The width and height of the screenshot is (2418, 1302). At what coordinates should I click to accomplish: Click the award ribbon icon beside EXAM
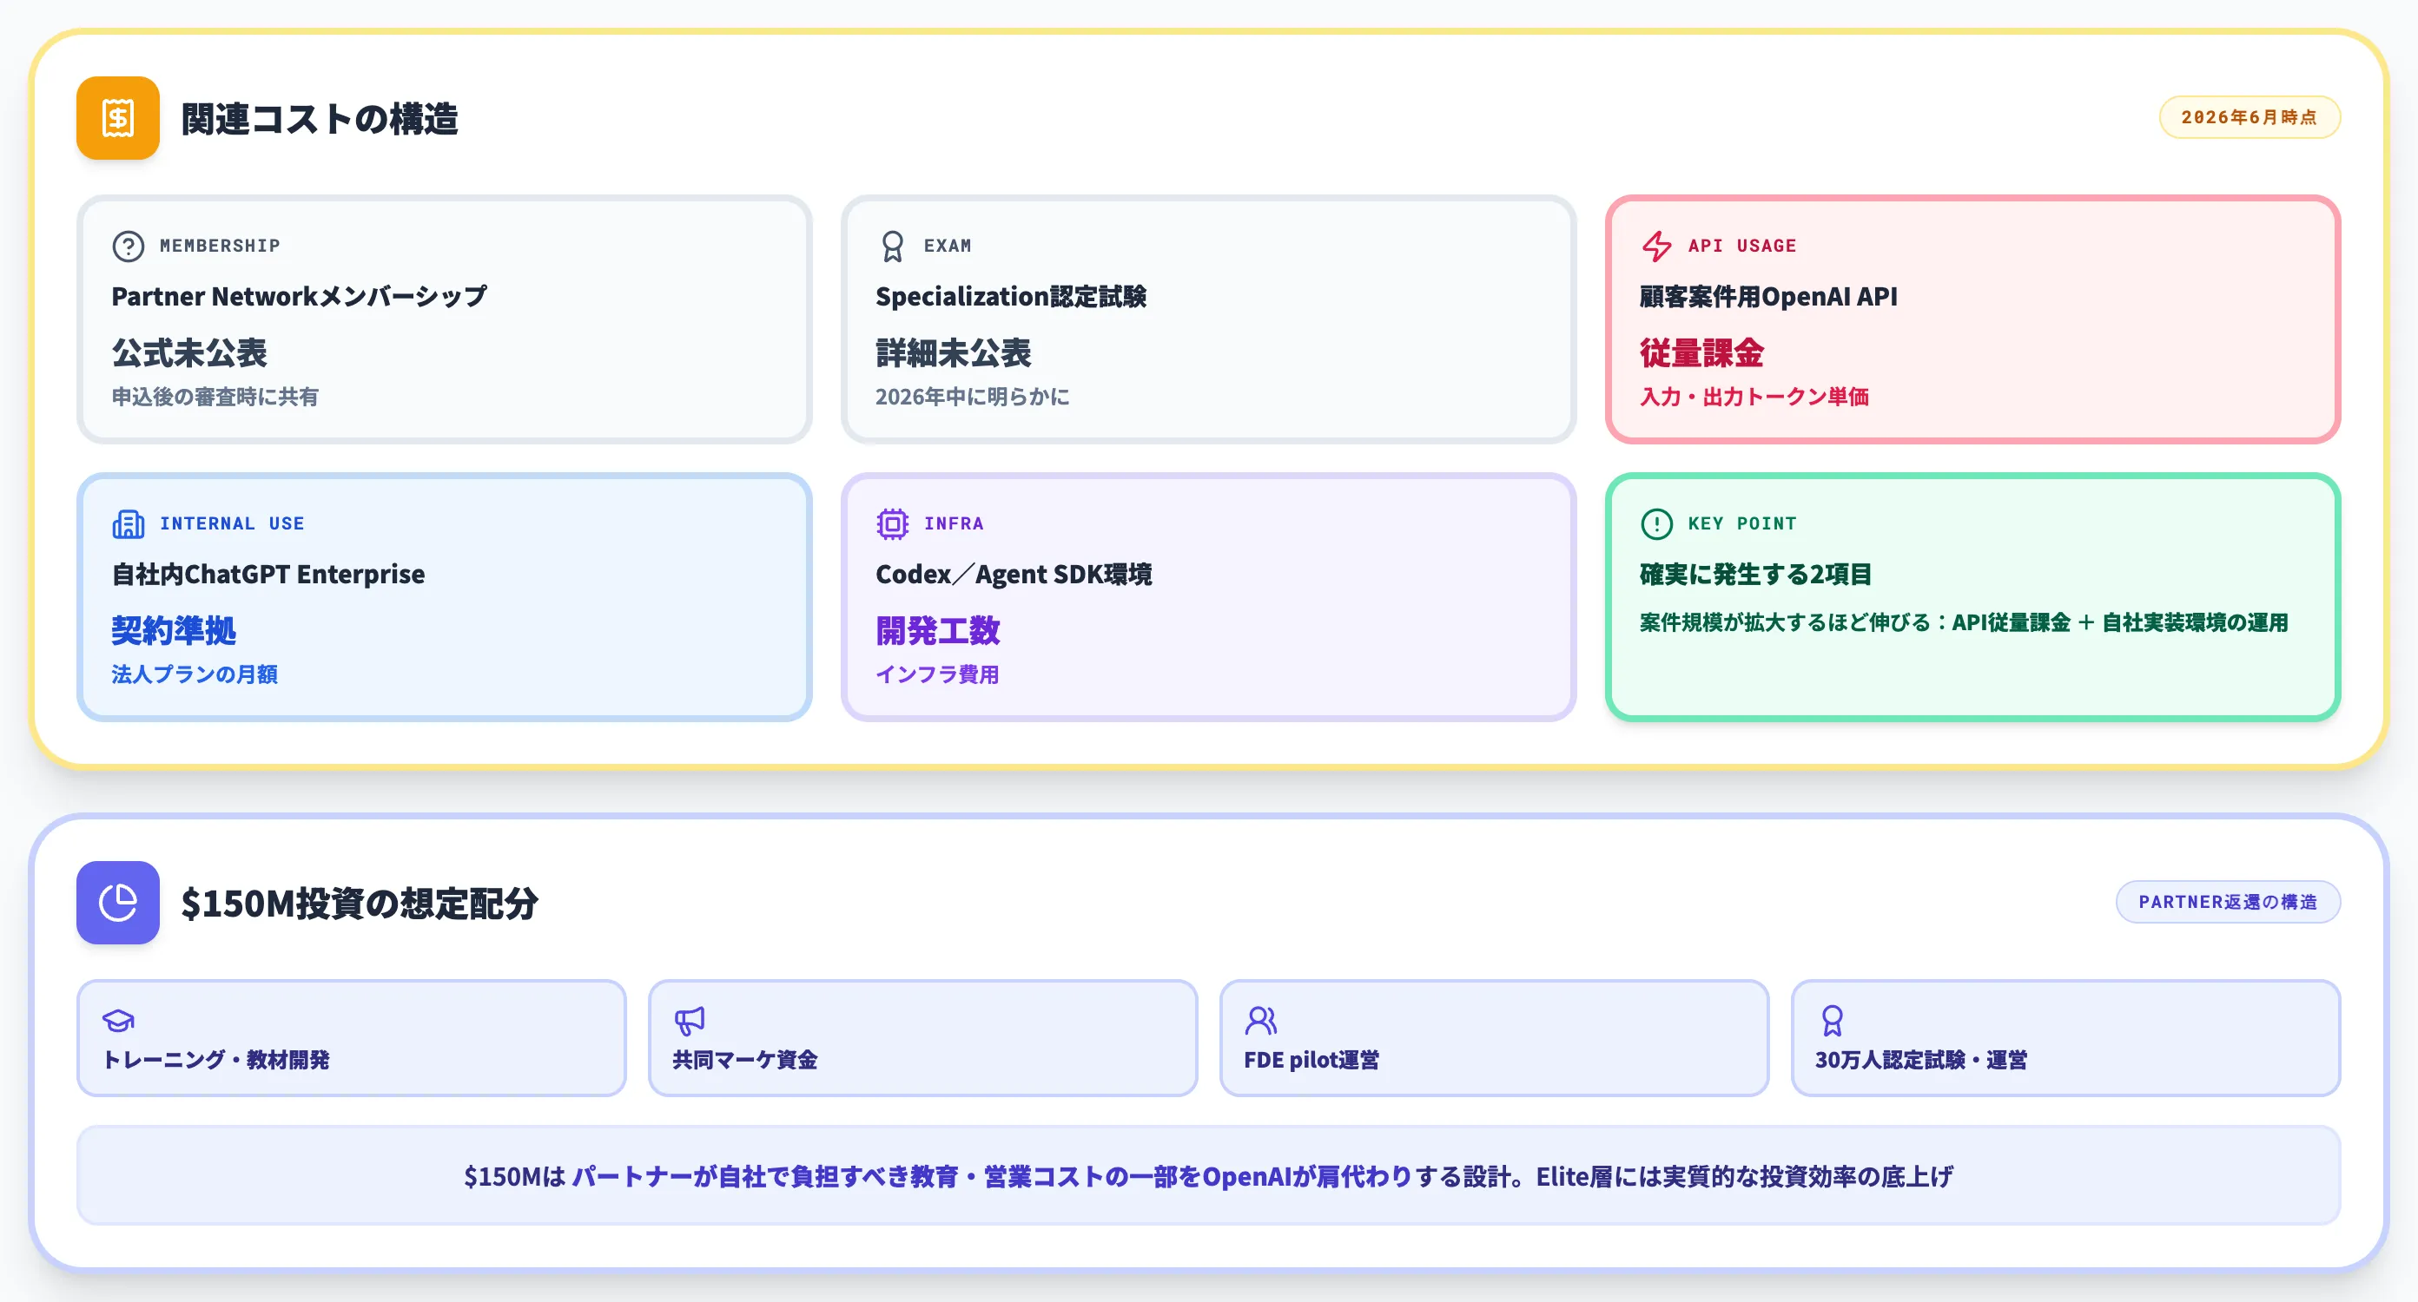click(892, 246)
